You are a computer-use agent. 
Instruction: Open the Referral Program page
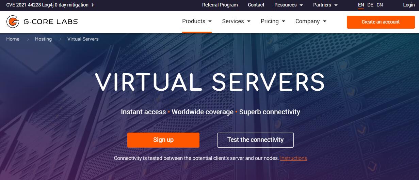tap(220, 5)
